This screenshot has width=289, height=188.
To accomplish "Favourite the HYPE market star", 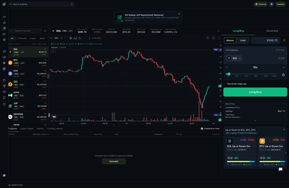I will (x=45, y=92).
